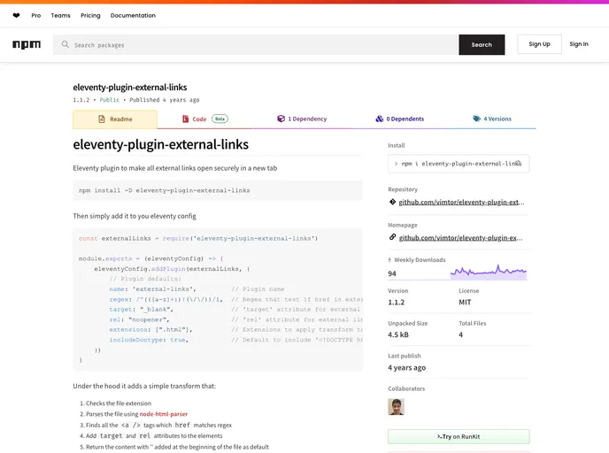Click the npm install -D code block
Viewport: 609px width, 453px height.
[218, 190]
